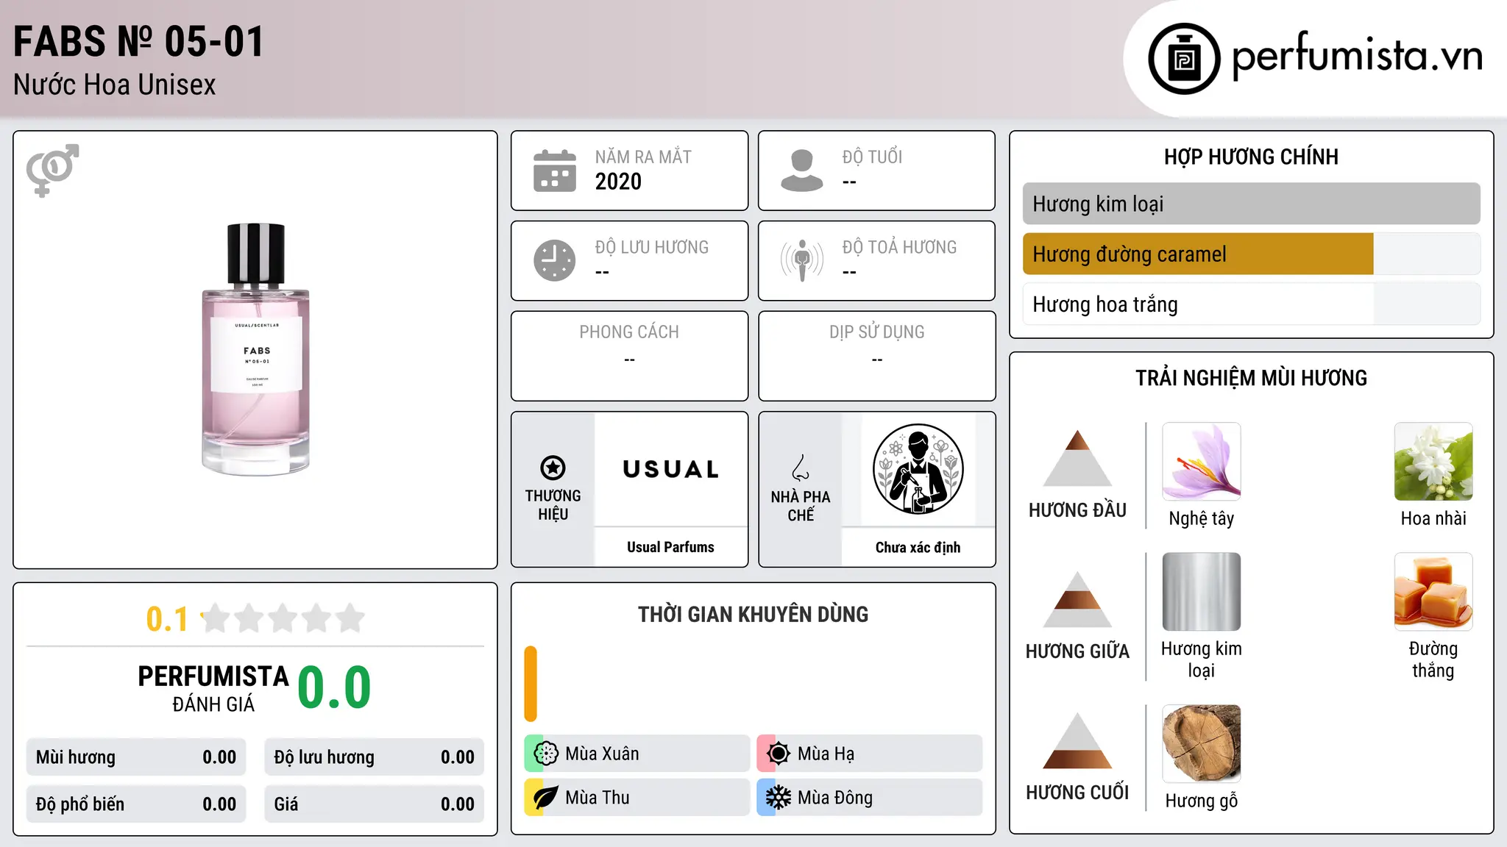The height and width of the screenshot is (847, 1507).
Task: Click the Chưa xác định perfumer label
Action: point(918,547)
